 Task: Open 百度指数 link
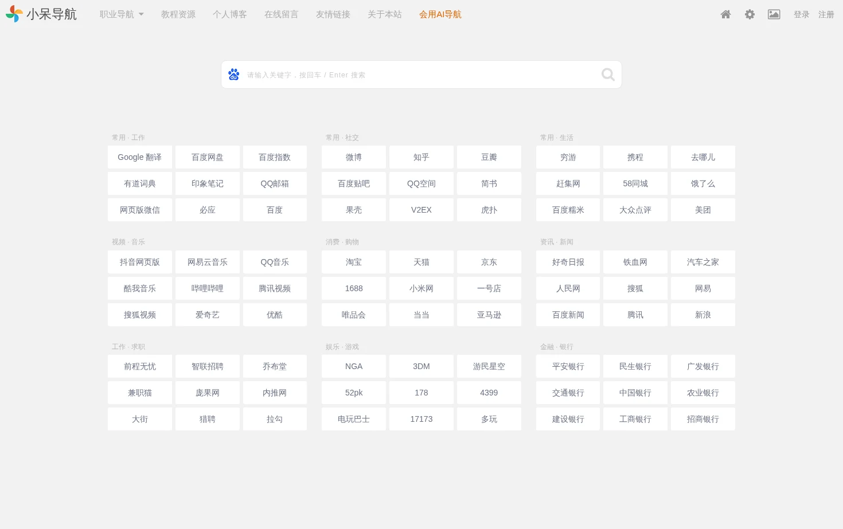click(275, 157)
